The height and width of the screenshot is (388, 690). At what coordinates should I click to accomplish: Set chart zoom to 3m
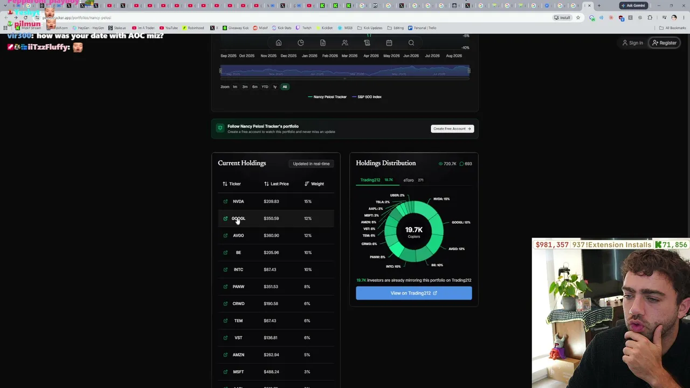pos(245,87)
